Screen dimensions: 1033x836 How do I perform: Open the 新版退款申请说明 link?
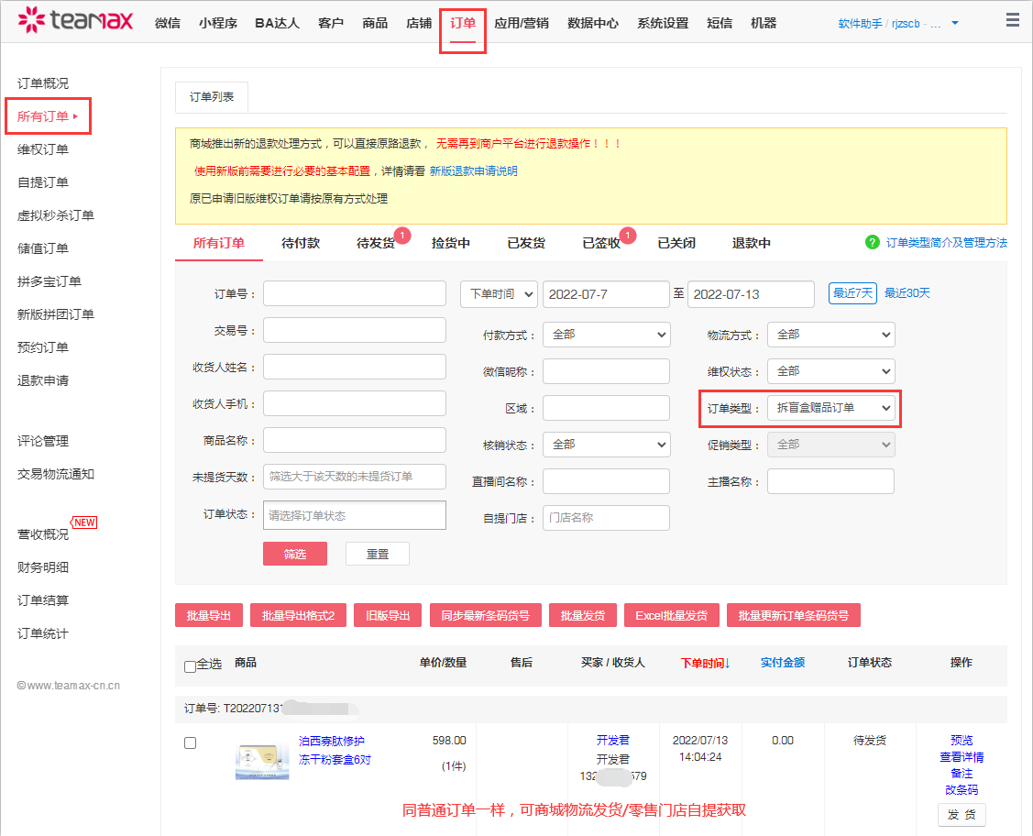tap(473, 170)
